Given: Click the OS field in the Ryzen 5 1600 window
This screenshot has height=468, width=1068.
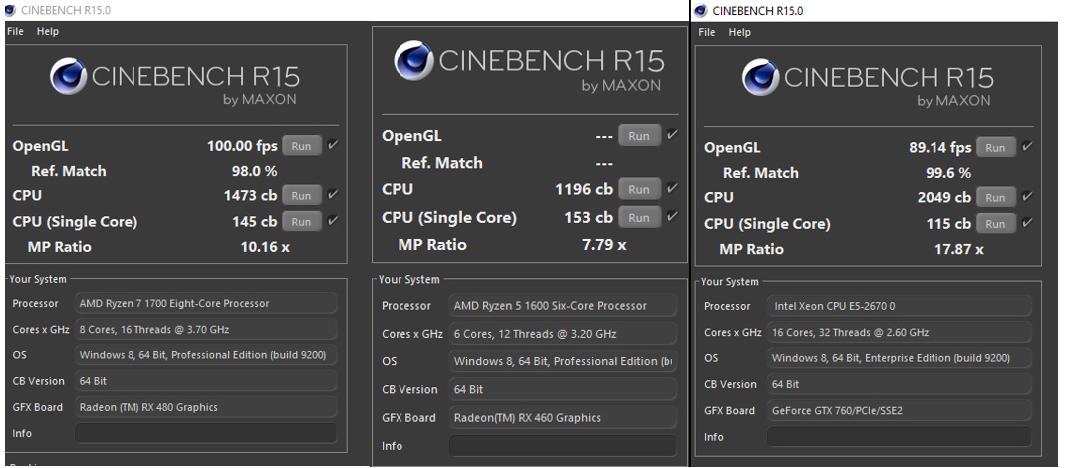Looking at the screenshot, I should [x=563, y=361].
